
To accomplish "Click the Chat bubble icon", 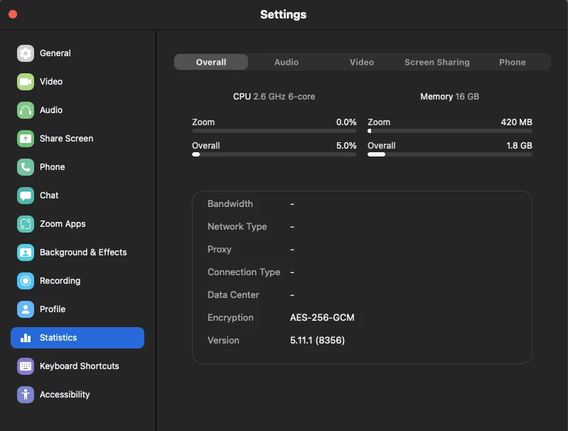I will [26, 196].
